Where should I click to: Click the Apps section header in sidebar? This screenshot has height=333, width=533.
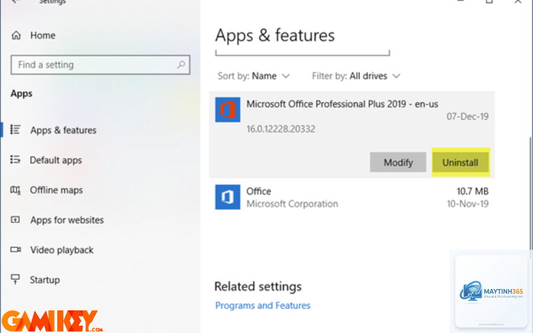pyautogui.click(x=21, y=93)
